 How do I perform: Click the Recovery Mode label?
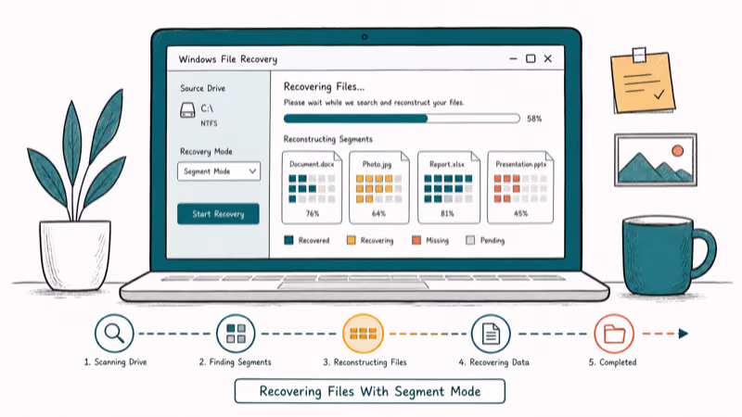click(x=206, y=151)
